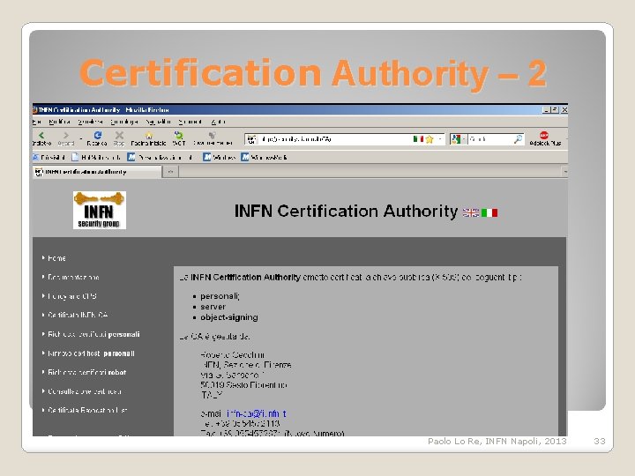Screen dimensions: 635x476
Task: Click the Stop X toolbar icon
Action: pyautogui.click(x=119, y=135)
